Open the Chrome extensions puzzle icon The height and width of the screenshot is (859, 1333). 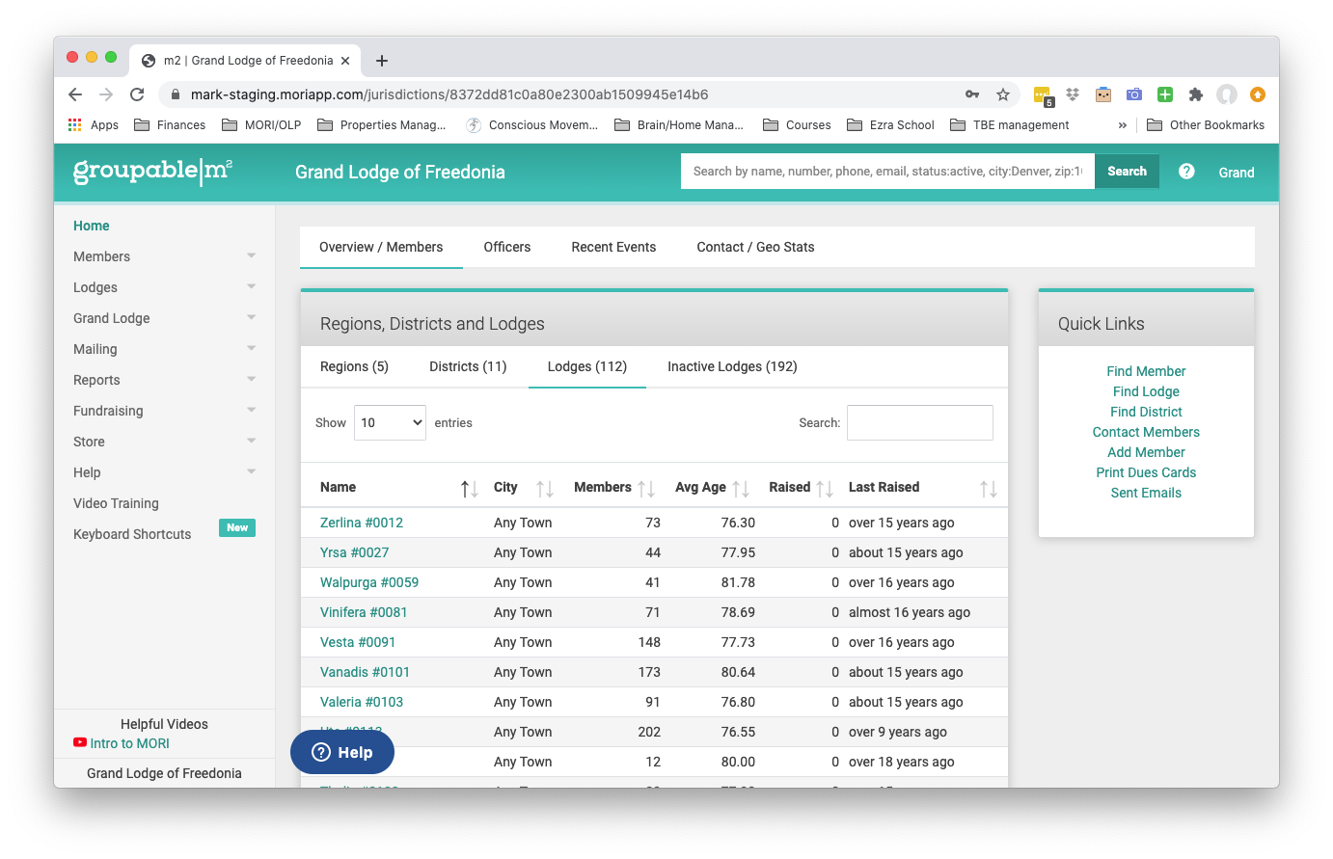click(x=1196, y=94)
